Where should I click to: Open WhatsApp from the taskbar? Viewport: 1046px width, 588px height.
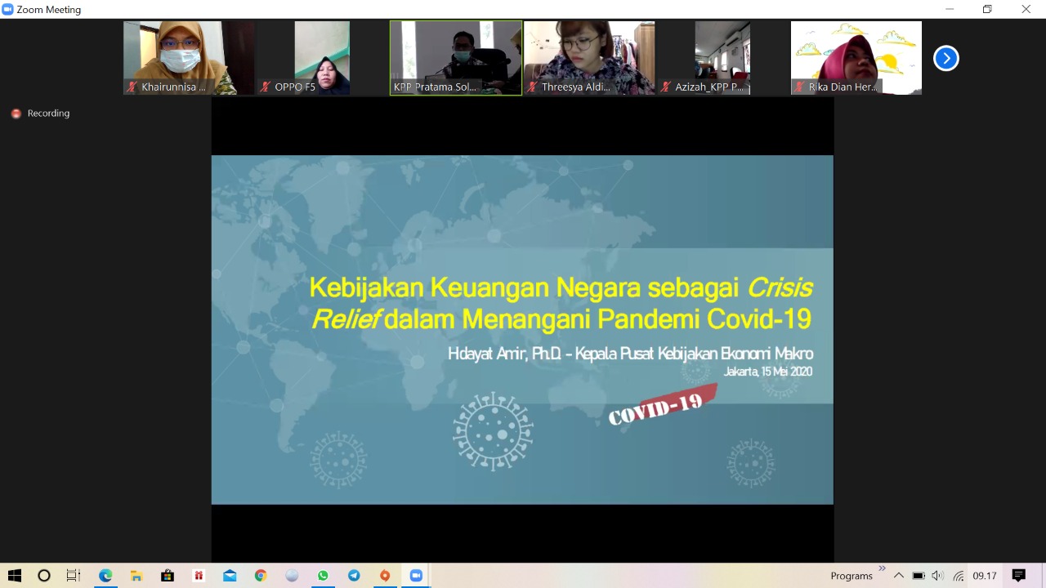click(323, 576)
